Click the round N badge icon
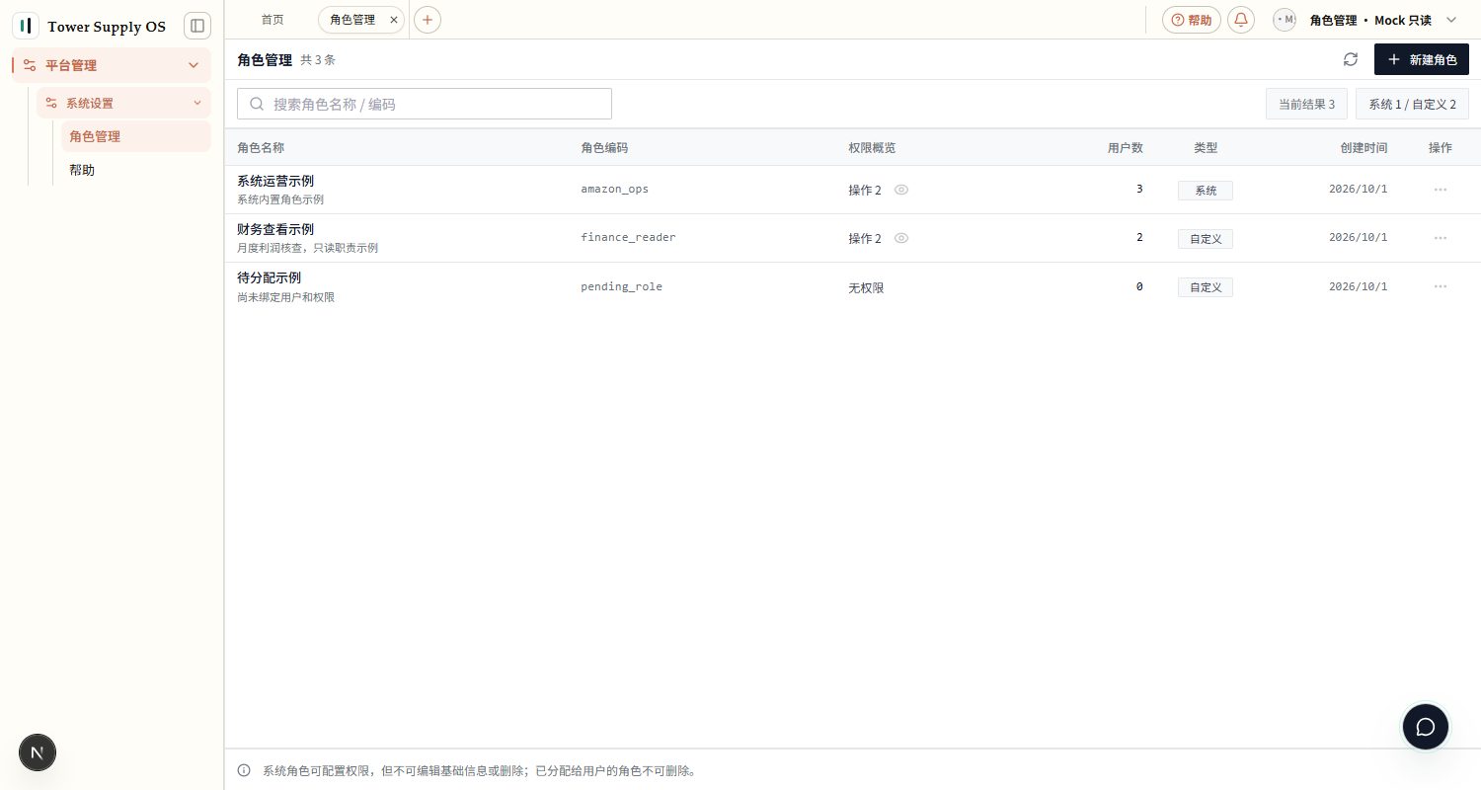Screen dimensions: 1481x790 (x=38, y=752)
